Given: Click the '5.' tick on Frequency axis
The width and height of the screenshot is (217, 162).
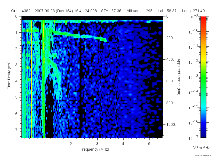Looking at the screenshot, I should (x=150, y=144).
